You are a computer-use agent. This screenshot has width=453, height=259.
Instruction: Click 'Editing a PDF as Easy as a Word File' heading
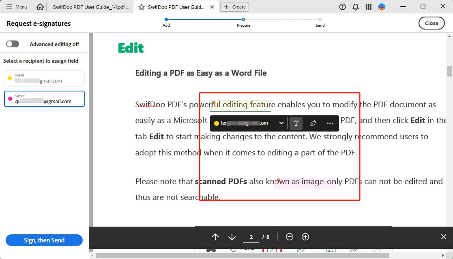tap(201, 73)
